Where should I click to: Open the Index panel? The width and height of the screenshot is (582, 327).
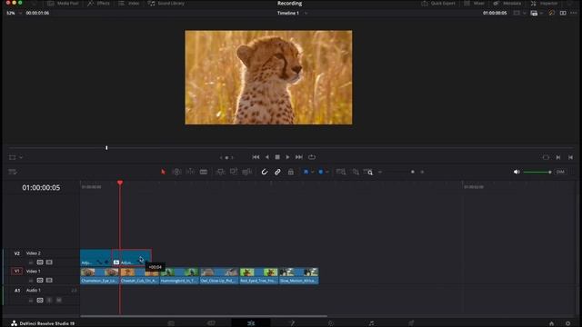click(x=129, y=4)
